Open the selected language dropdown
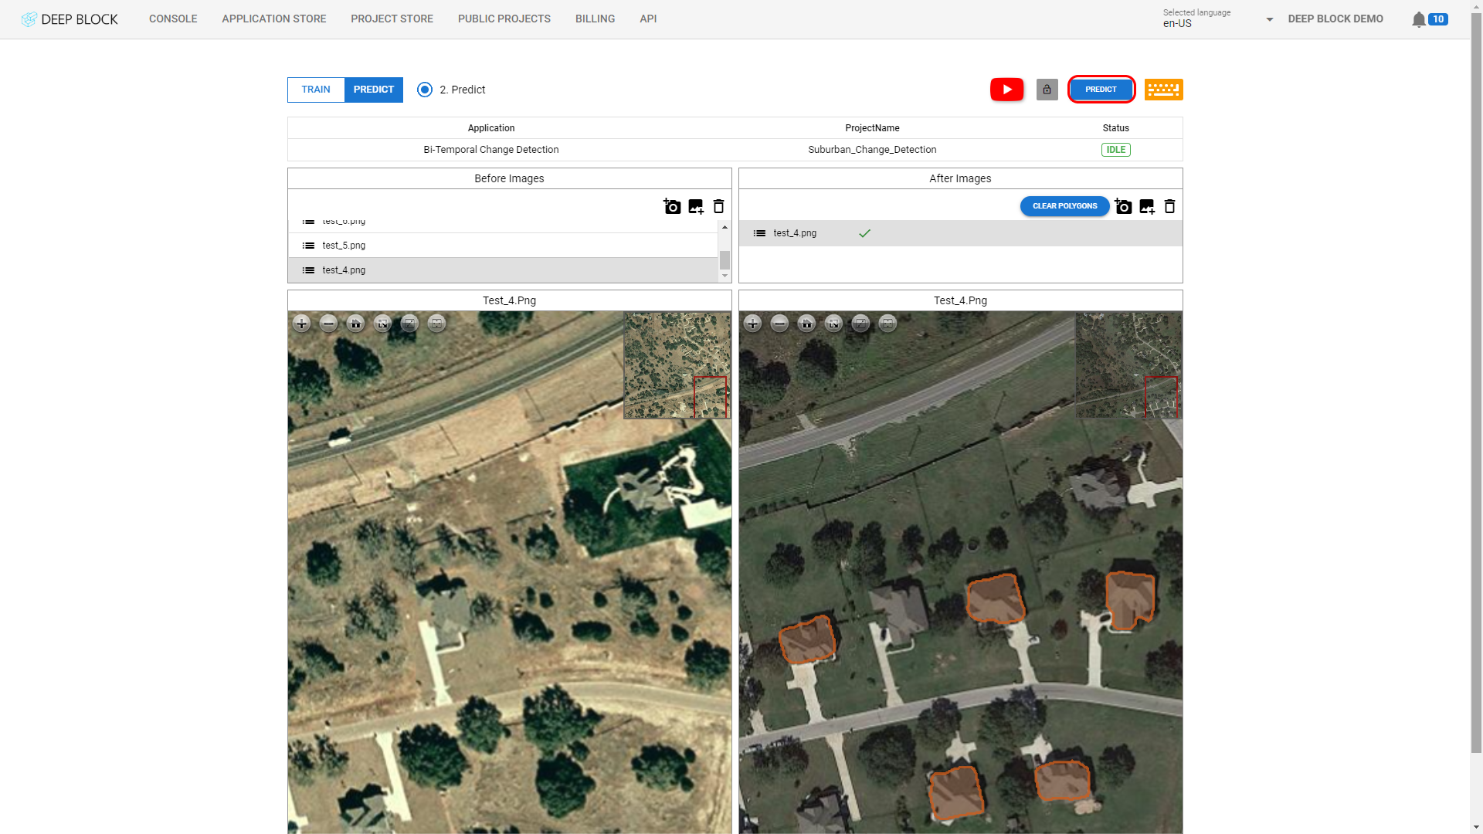This screenshot has height=834, width=1483. pos(1218,19)
